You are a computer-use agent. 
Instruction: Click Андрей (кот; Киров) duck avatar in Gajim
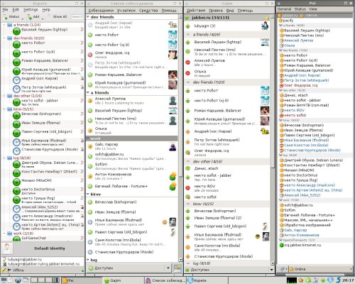pos(265,131)
